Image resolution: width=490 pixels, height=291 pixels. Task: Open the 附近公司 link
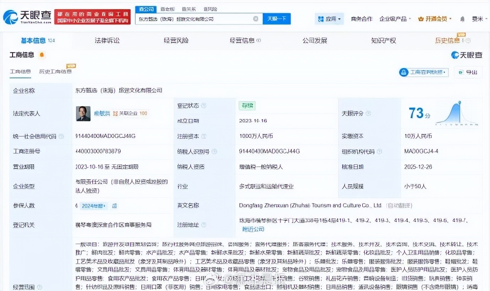click(x=254, y=229)
